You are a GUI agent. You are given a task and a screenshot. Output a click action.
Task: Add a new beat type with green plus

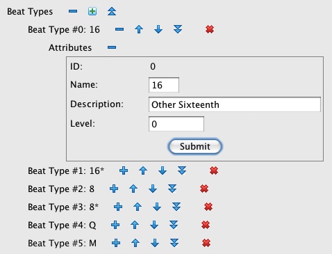pyautogui.click(x=92, y=11)
